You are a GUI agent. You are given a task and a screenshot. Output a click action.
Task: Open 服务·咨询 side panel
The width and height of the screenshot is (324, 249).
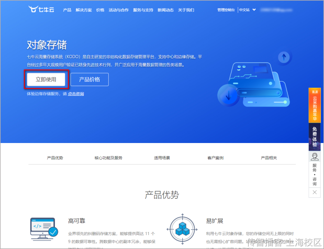315,175
